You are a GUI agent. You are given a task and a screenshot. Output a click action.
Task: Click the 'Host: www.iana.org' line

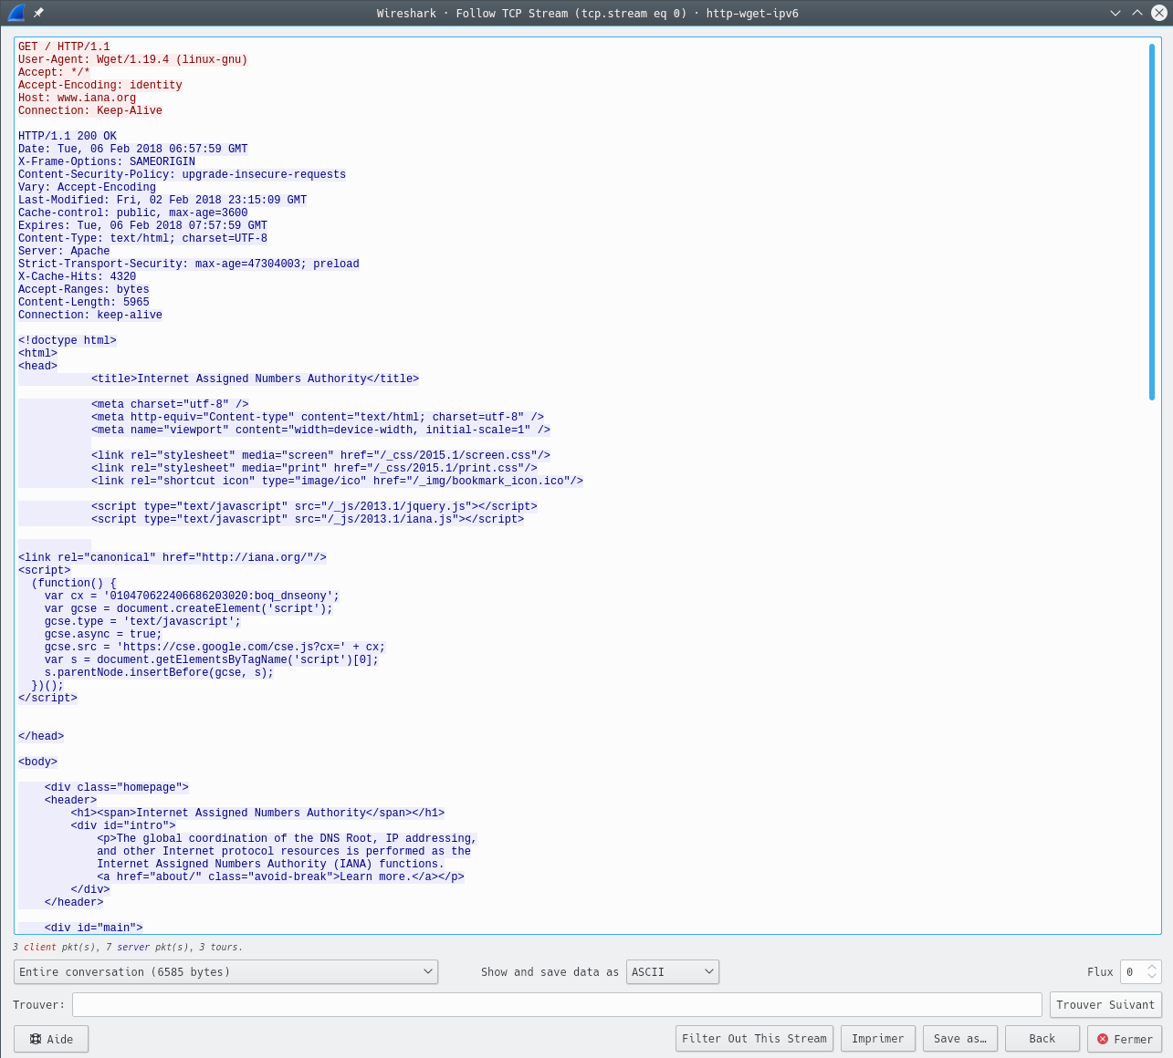(77, 98)
